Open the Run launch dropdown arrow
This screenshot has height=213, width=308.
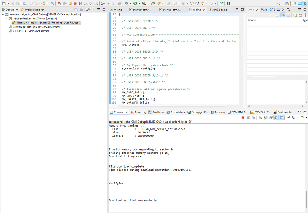coord(139,3)
